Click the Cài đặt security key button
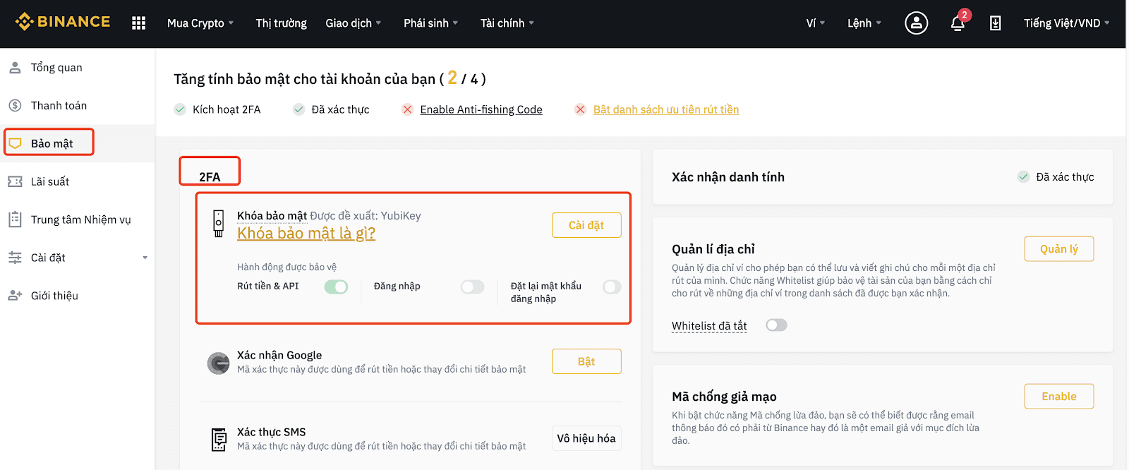 pyautogui.click(x=586, y=225)
